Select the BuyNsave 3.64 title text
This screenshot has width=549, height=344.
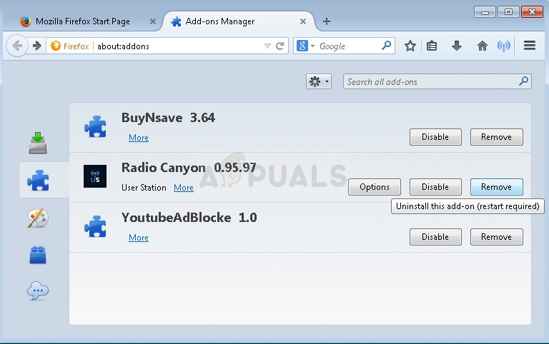click(168, 118)
